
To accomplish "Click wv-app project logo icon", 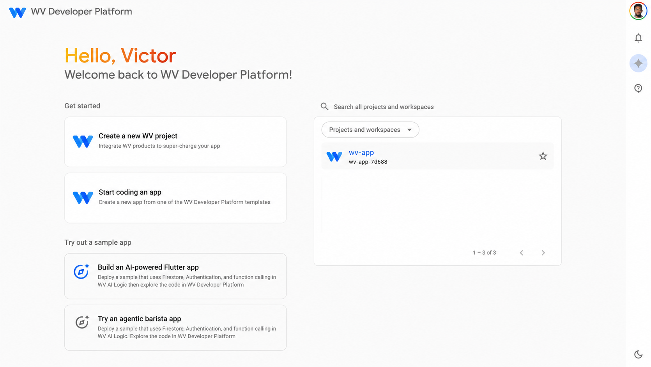I will coord(334,157).
